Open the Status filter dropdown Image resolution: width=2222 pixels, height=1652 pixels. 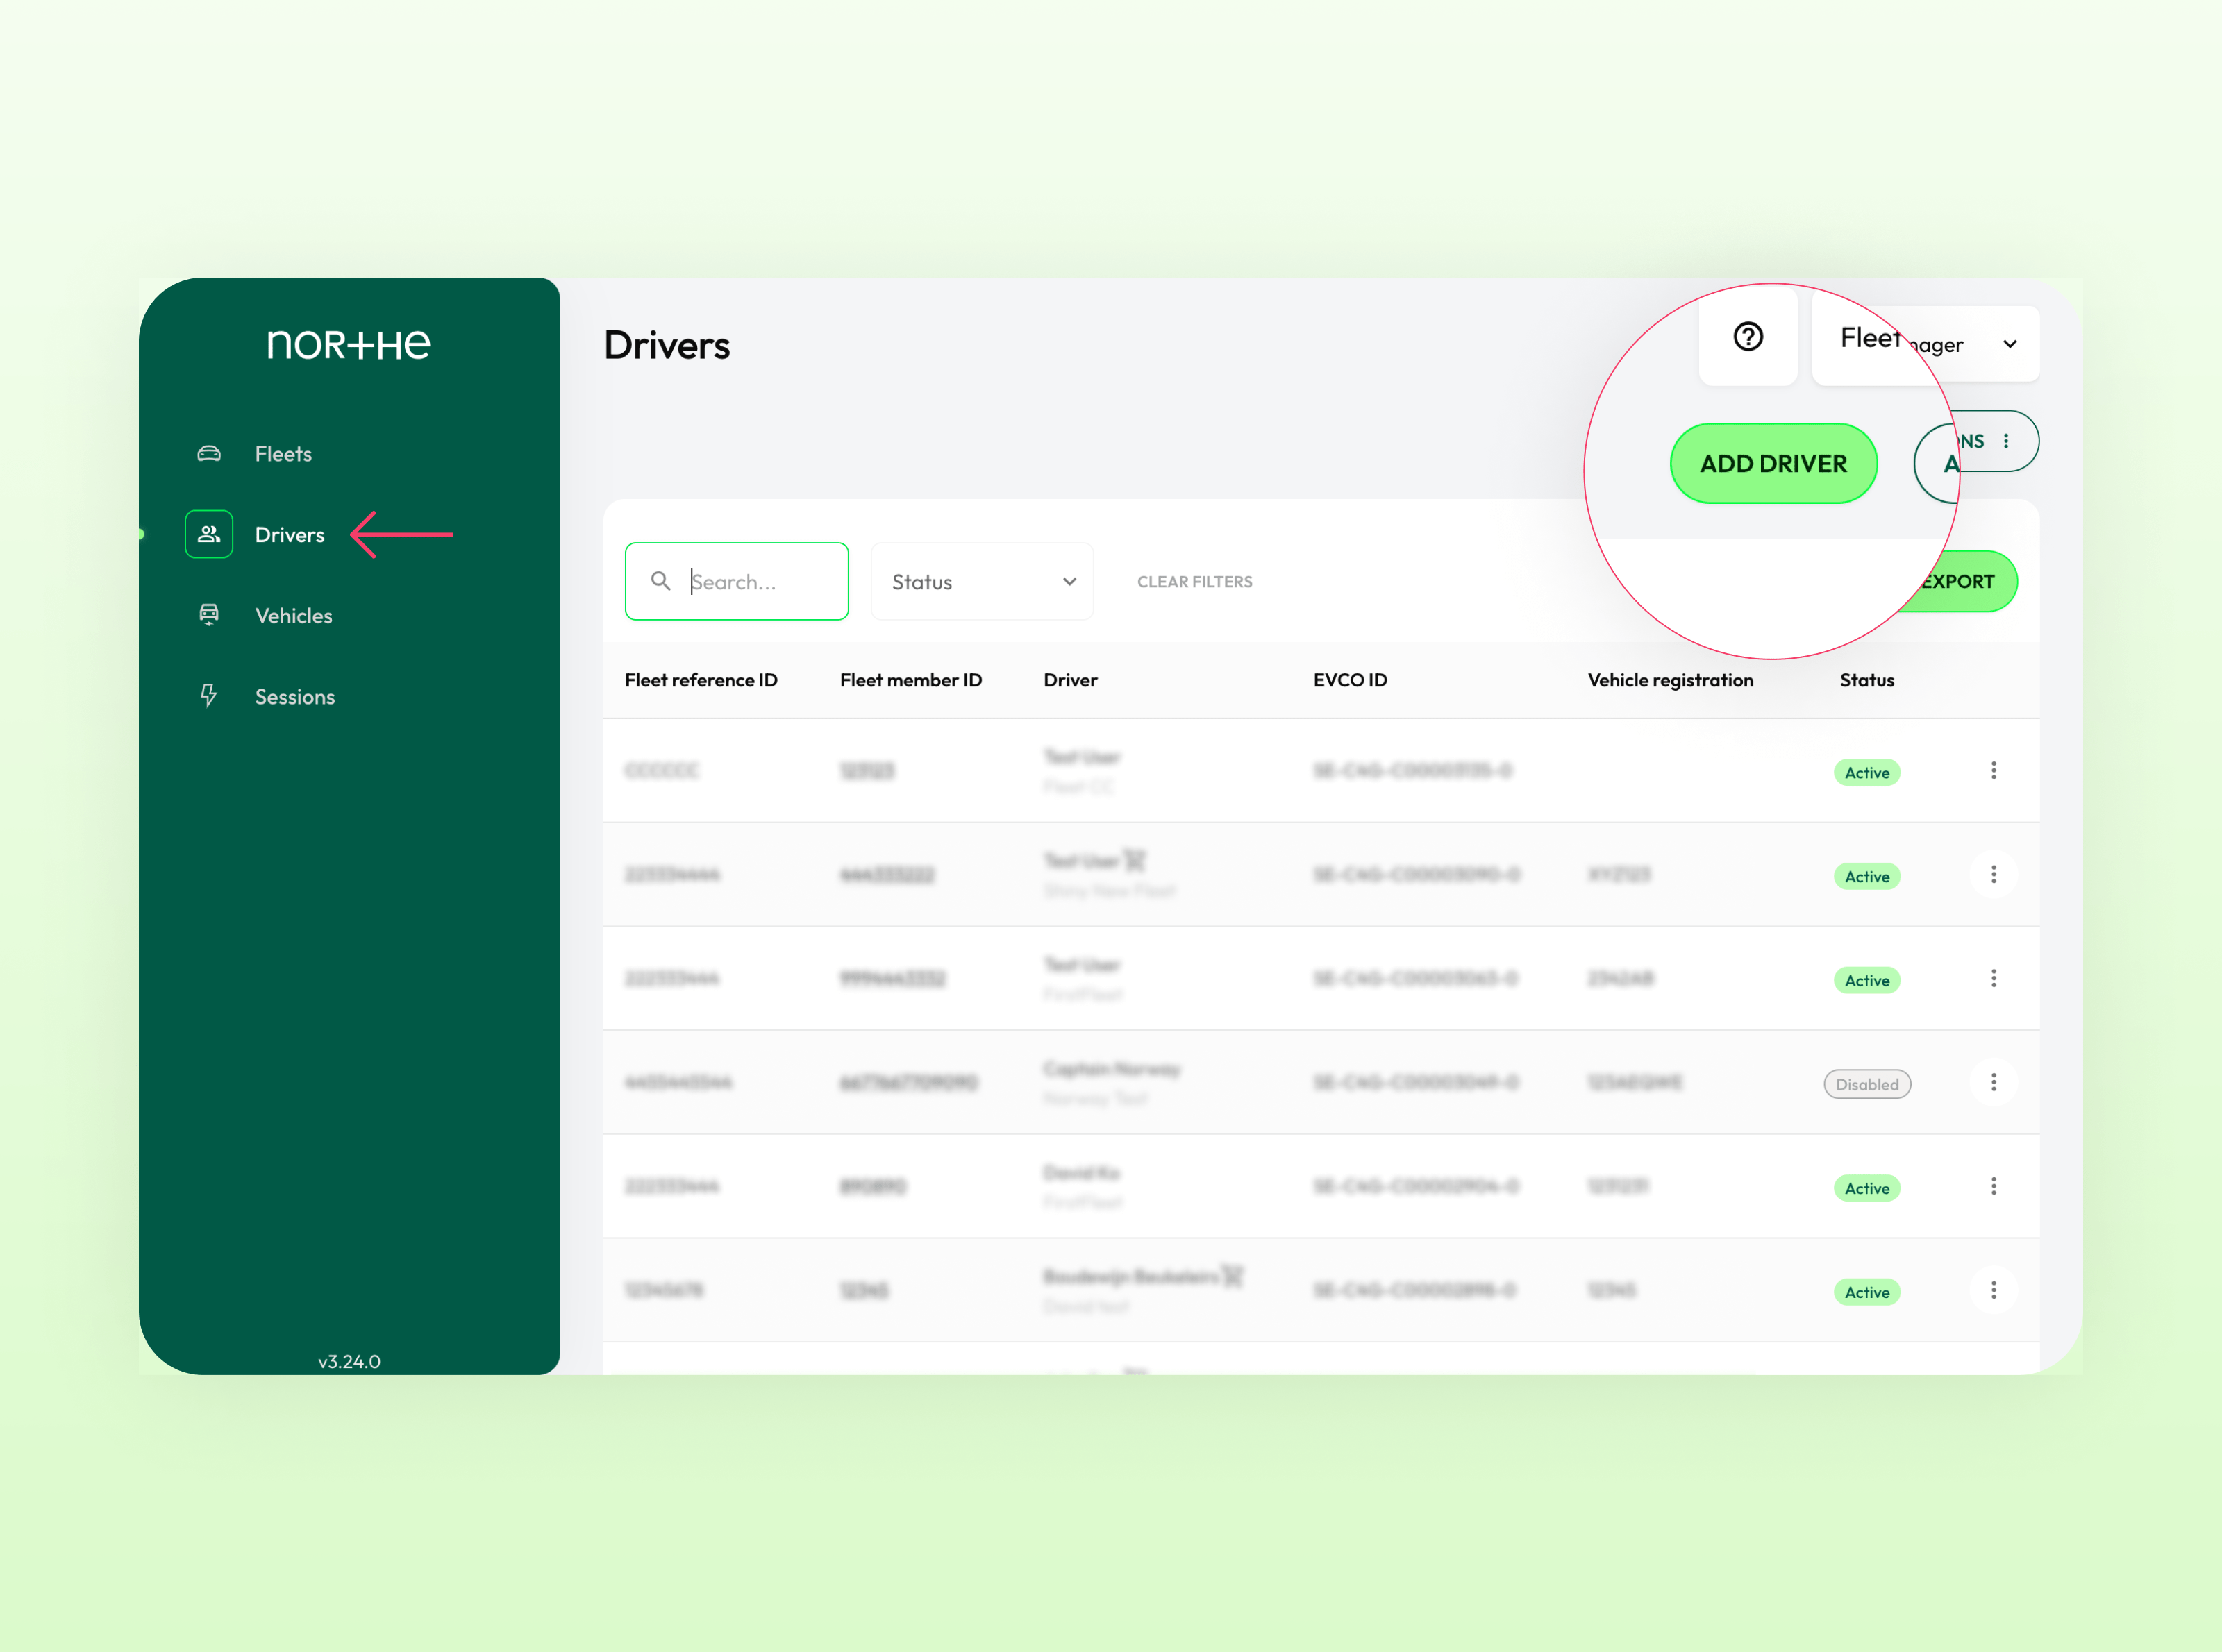(x=981, y=581)
